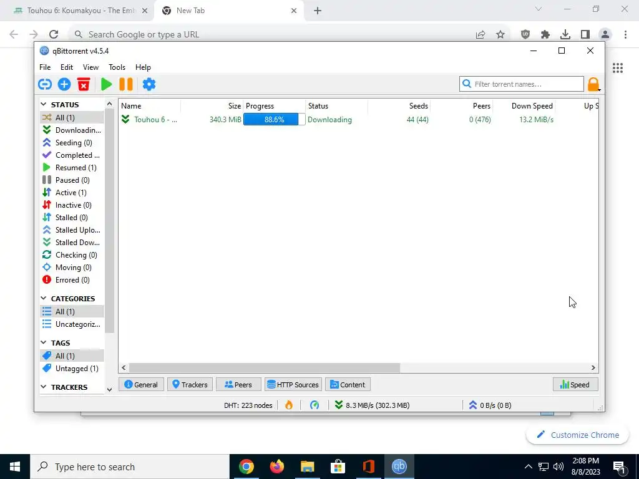Collapse the TRACKERS section
Image resolution: width=639 pixels, height=479 pixels.
(44, 387)
